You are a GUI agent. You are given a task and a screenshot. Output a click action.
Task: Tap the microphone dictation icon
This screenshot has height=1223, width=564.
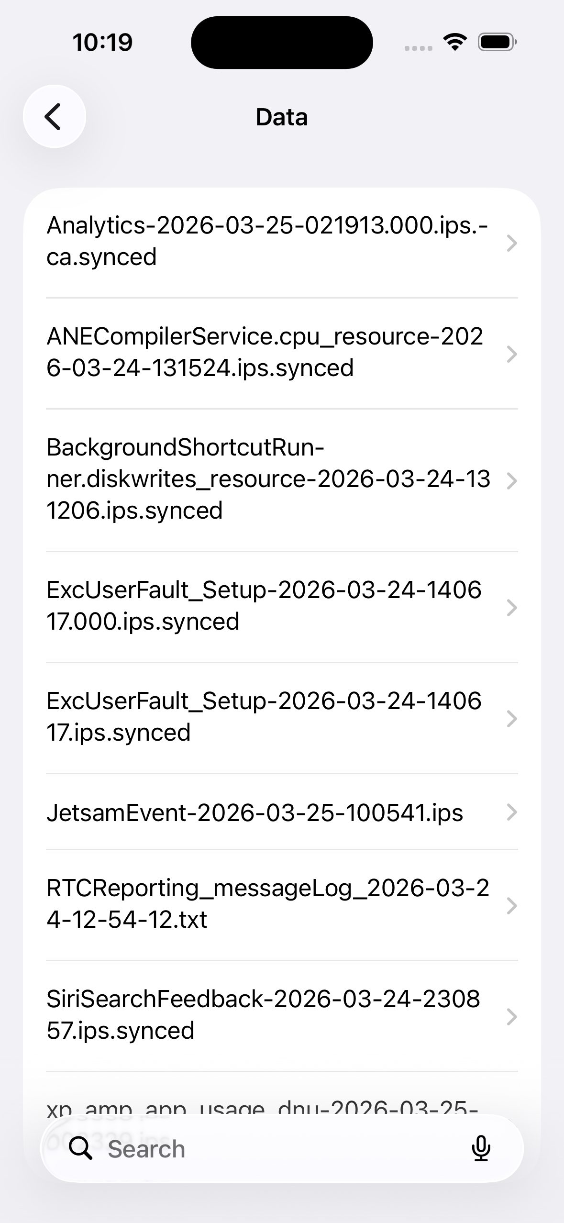[481, 1148]
